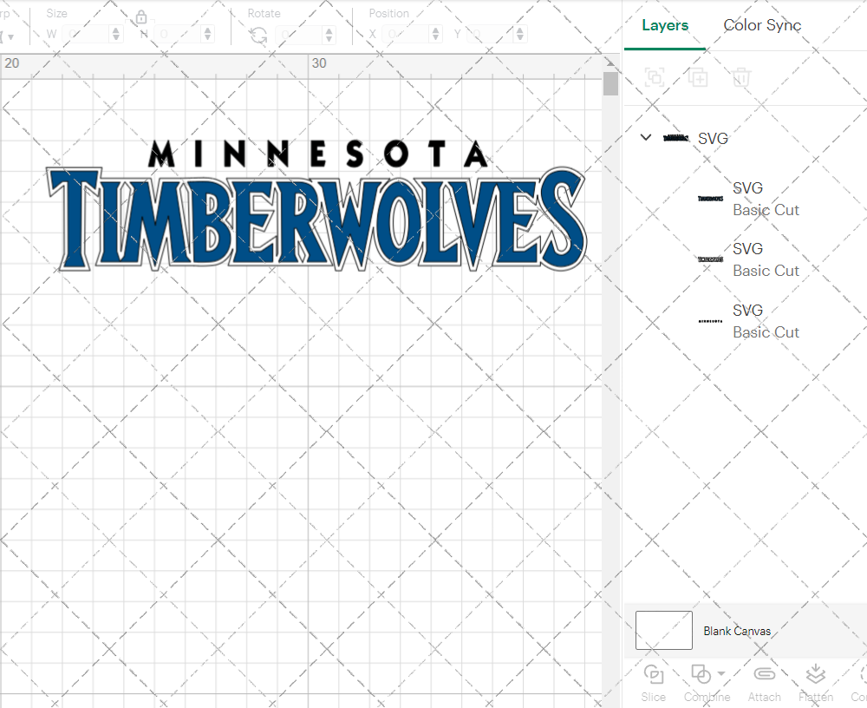Click the Rotate icon
867x708 pixels.
[x=258, y=36]
